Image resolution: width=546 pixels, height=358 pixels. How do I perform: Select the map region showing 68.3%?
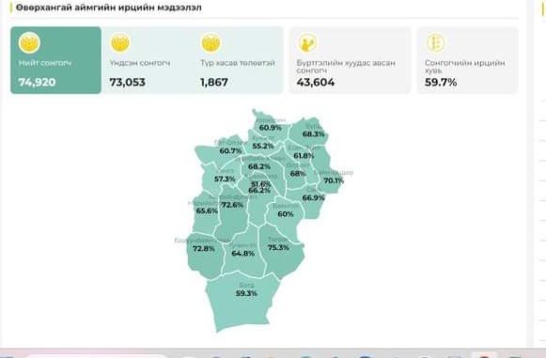pos(310,132)
